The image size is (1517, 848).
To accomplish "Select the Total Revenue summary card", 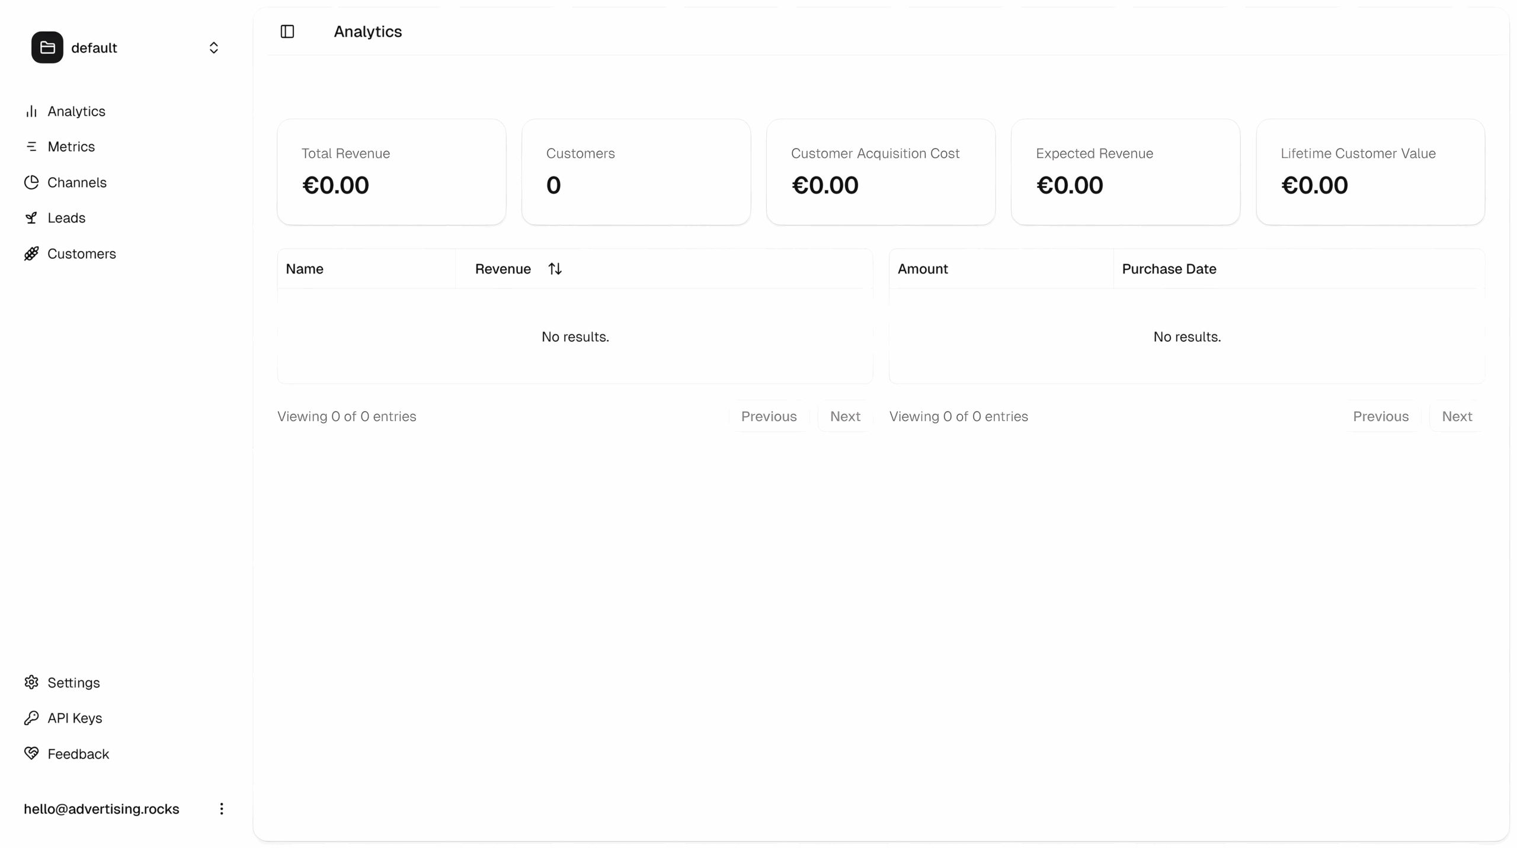I will point(392,172).
